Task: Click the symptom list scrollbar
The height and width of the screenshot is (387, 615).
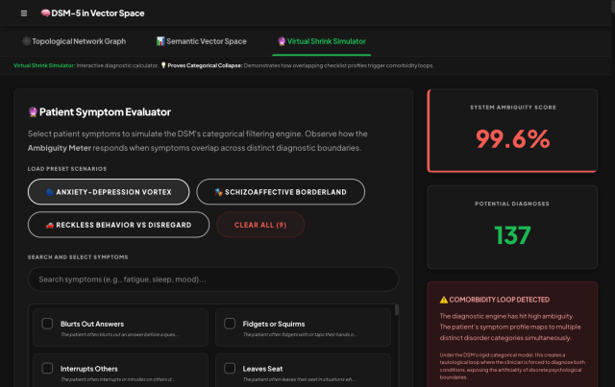Action: pyautogui.click(x=397, y=310)
